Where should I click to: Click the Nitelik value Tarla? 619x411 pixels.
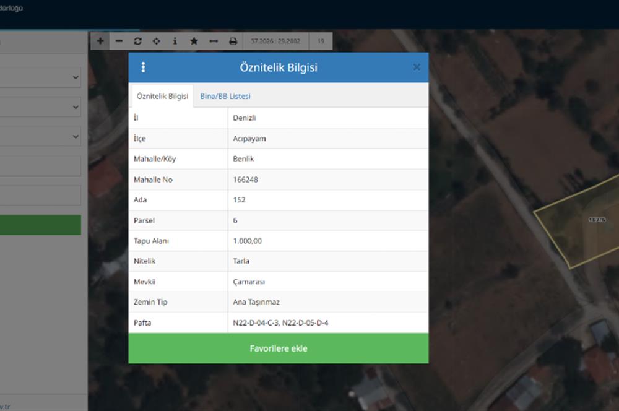[241, 261]
